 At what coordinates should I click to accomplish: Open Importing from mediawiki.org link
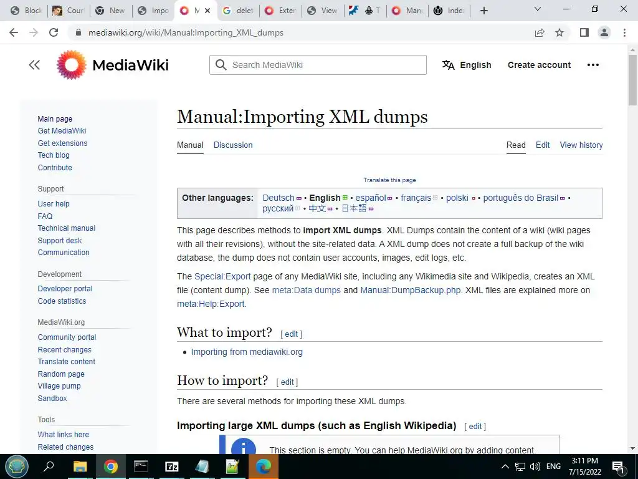(x=247, y=352)
